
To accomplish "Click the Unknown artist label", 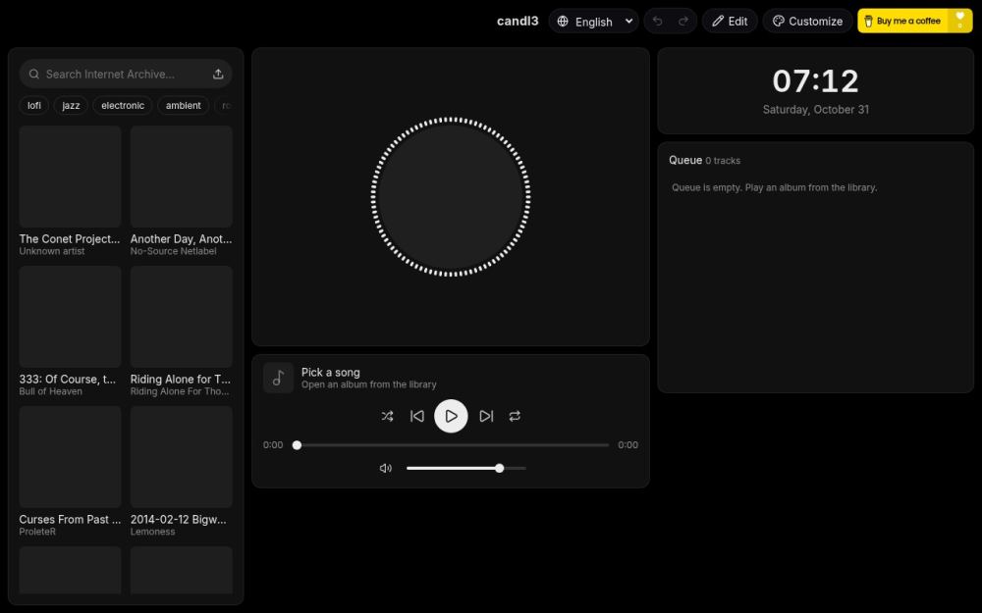I will 52,251.
